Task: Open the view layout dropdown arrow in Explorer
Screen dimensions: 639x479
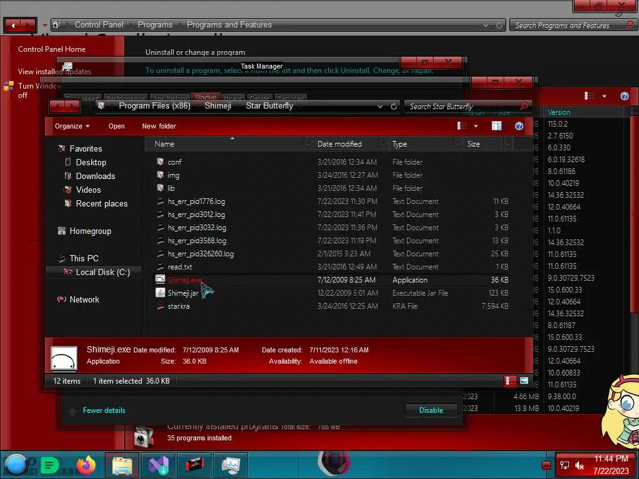Action: (476, 126)
